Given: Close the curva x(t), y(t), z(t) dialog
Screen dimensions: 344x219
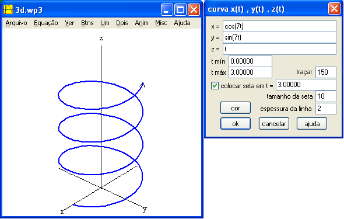Looking at the screenshot, I should (x=334, y=9).
